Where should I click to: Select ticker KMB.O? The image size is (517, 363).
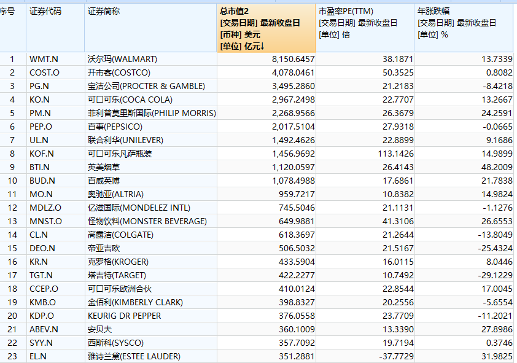point(42,303)
